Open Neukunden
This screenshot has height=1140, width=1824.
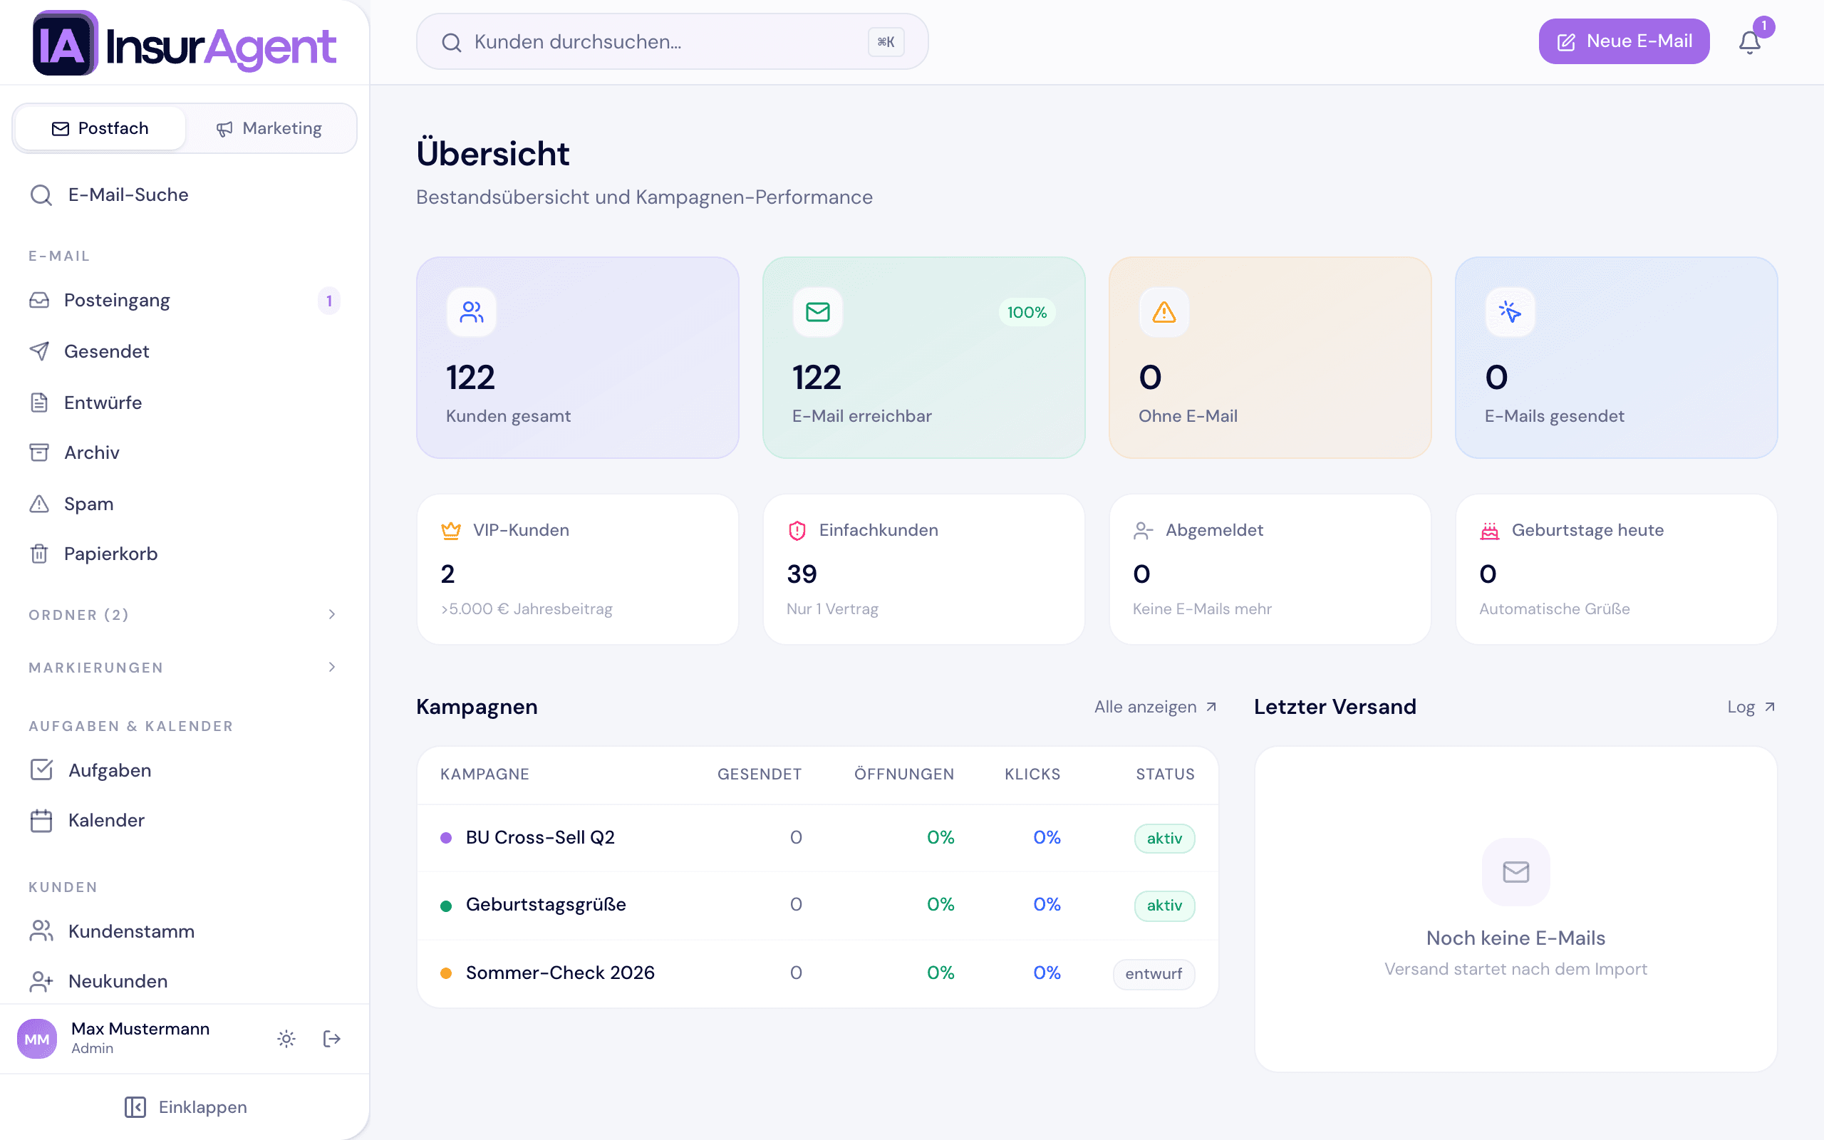tap(184, 981)
